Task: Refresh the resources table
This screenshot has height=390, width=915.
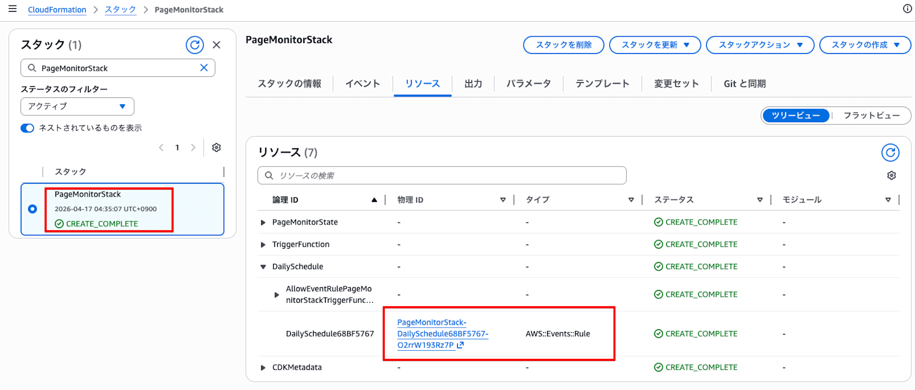Action: point(890,153)
